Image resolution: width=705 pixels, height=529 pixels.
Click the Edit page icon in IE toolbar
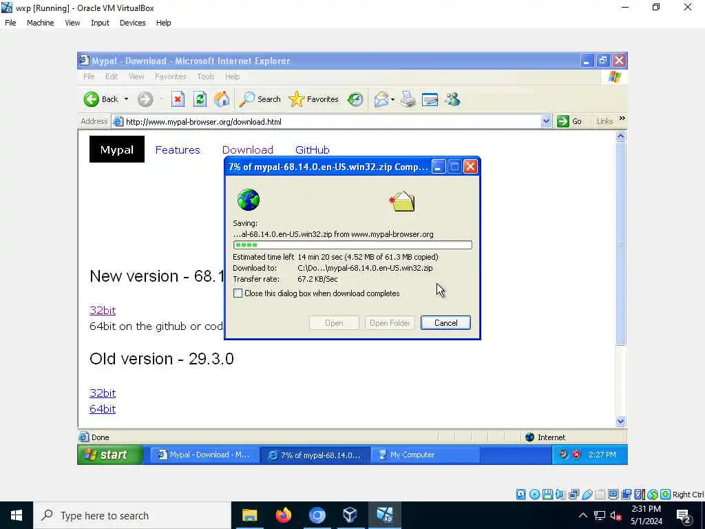(430, 99)
